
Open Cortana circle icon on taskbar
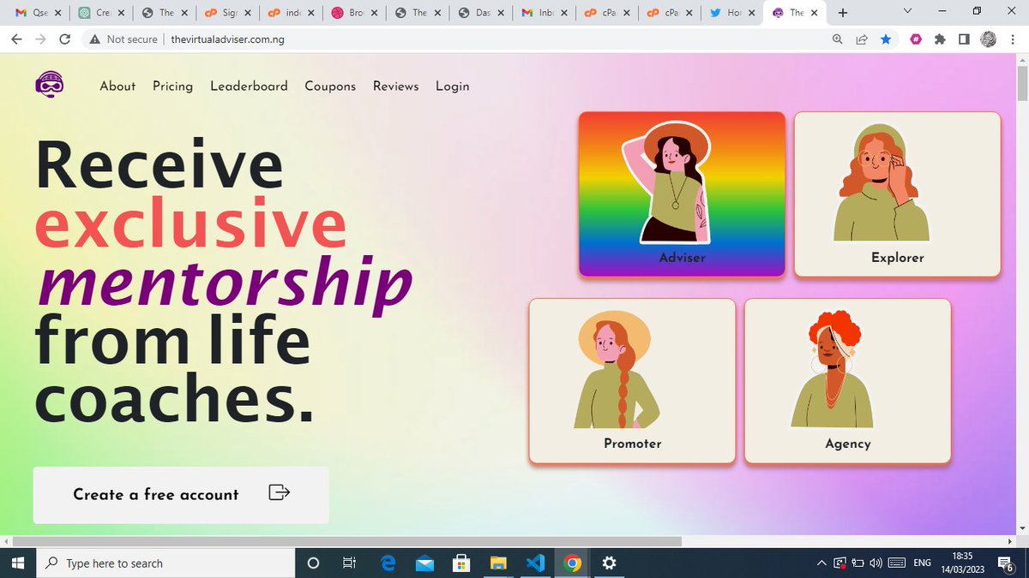[313, 563]
